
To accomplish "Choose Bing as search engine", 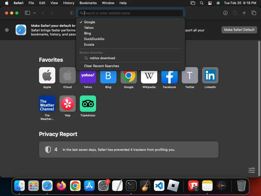I will [x=130, y=33].
